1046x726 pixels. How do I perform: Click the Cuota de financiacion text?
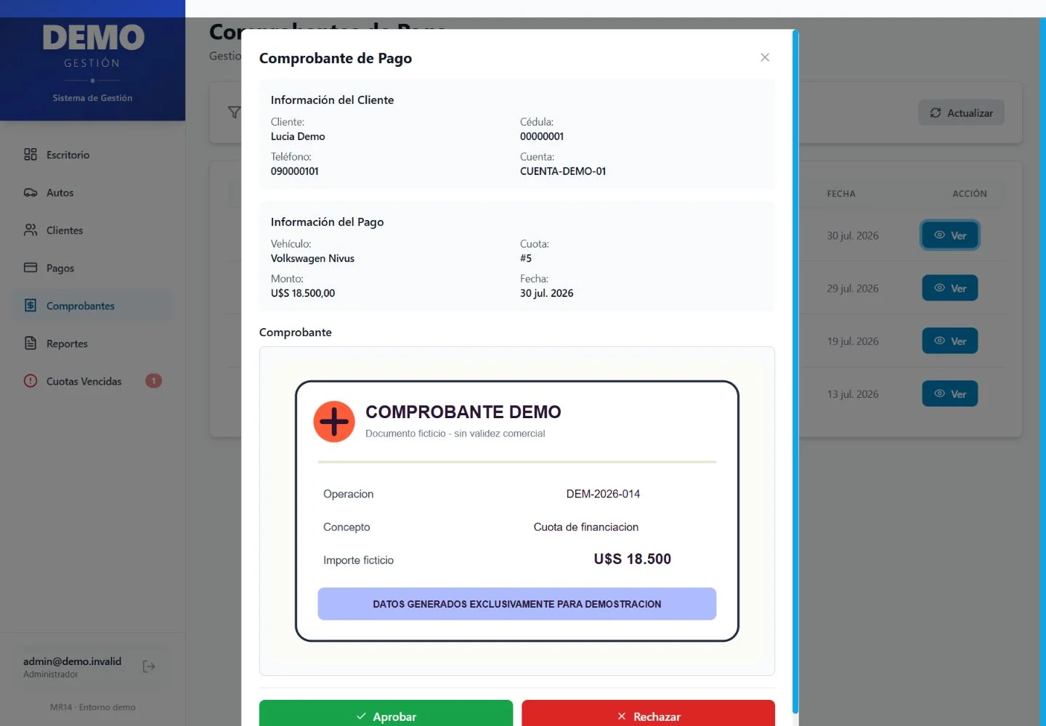click(x=586, y=527)
